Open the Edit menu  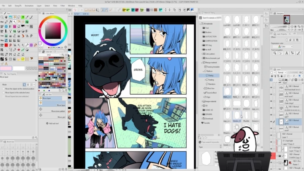click(x=10, y=6)
